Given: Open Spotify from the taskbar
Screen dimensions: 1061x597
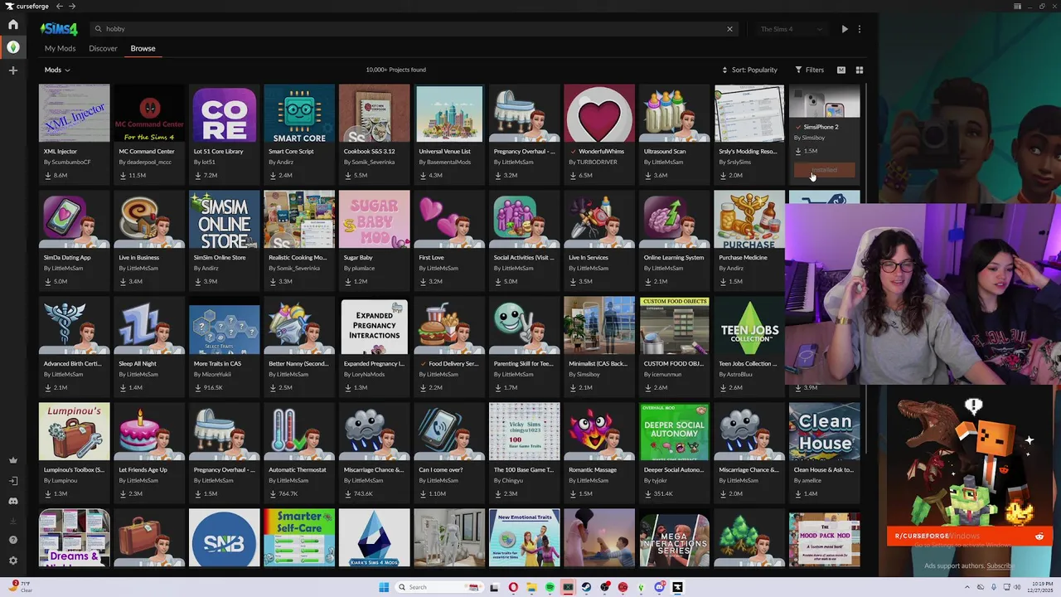Looking at the screenshot, I should click(550, 587).
